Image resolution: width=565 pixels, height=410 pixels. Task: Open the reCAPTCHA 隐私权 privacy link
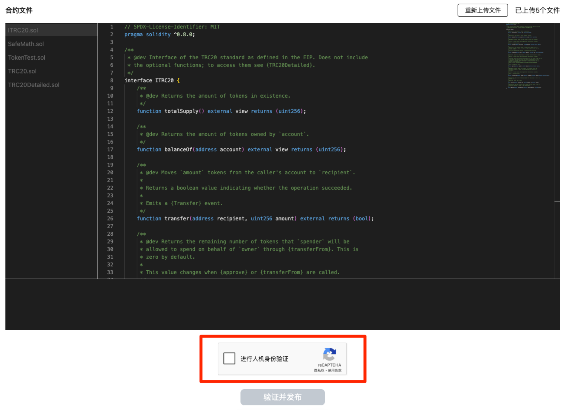[319, 370]
